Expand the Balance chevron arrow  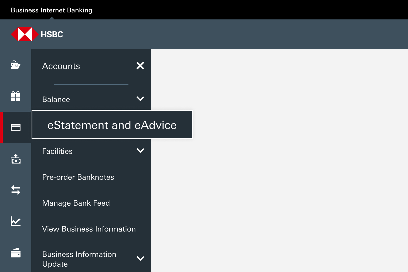point(140,99)
